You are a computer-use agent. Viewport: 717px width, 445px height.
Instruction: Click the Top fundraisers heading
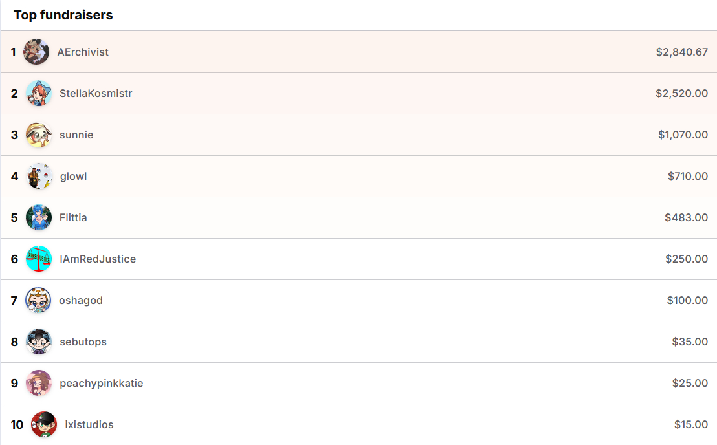(63, 15)
